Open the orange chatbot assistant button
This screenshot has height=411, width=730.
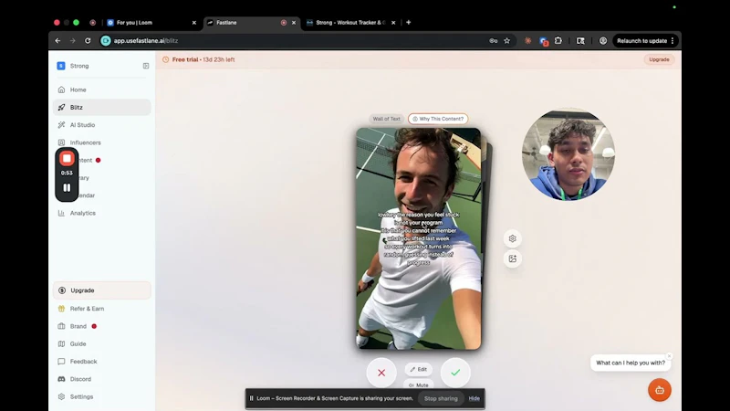(x=659, y=390)
